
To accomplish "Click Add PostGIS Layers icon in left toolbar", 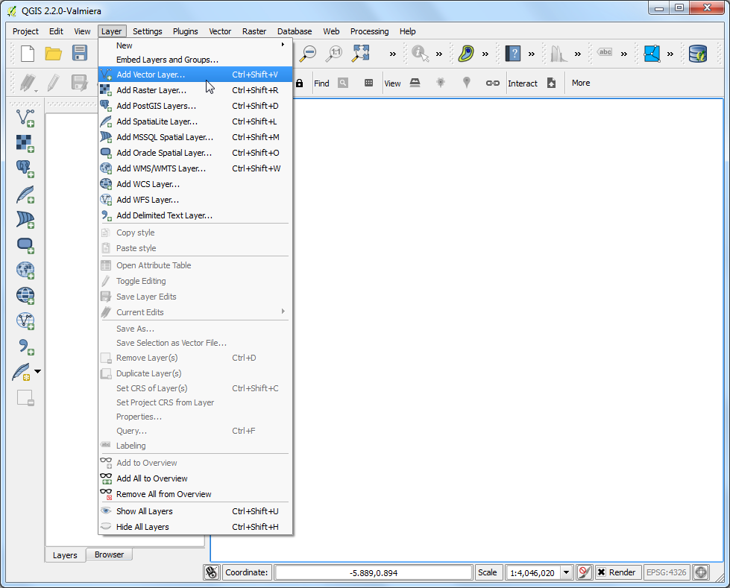I will 25,169.
